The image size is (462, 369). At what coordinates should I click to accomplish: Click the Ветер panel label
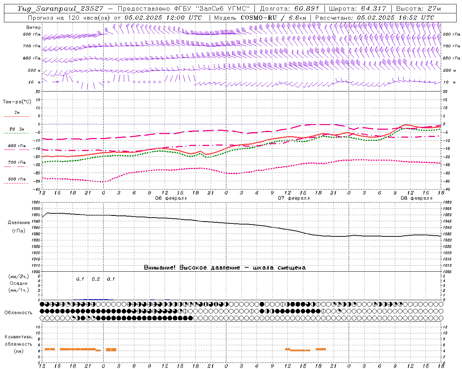coord(34,27)
